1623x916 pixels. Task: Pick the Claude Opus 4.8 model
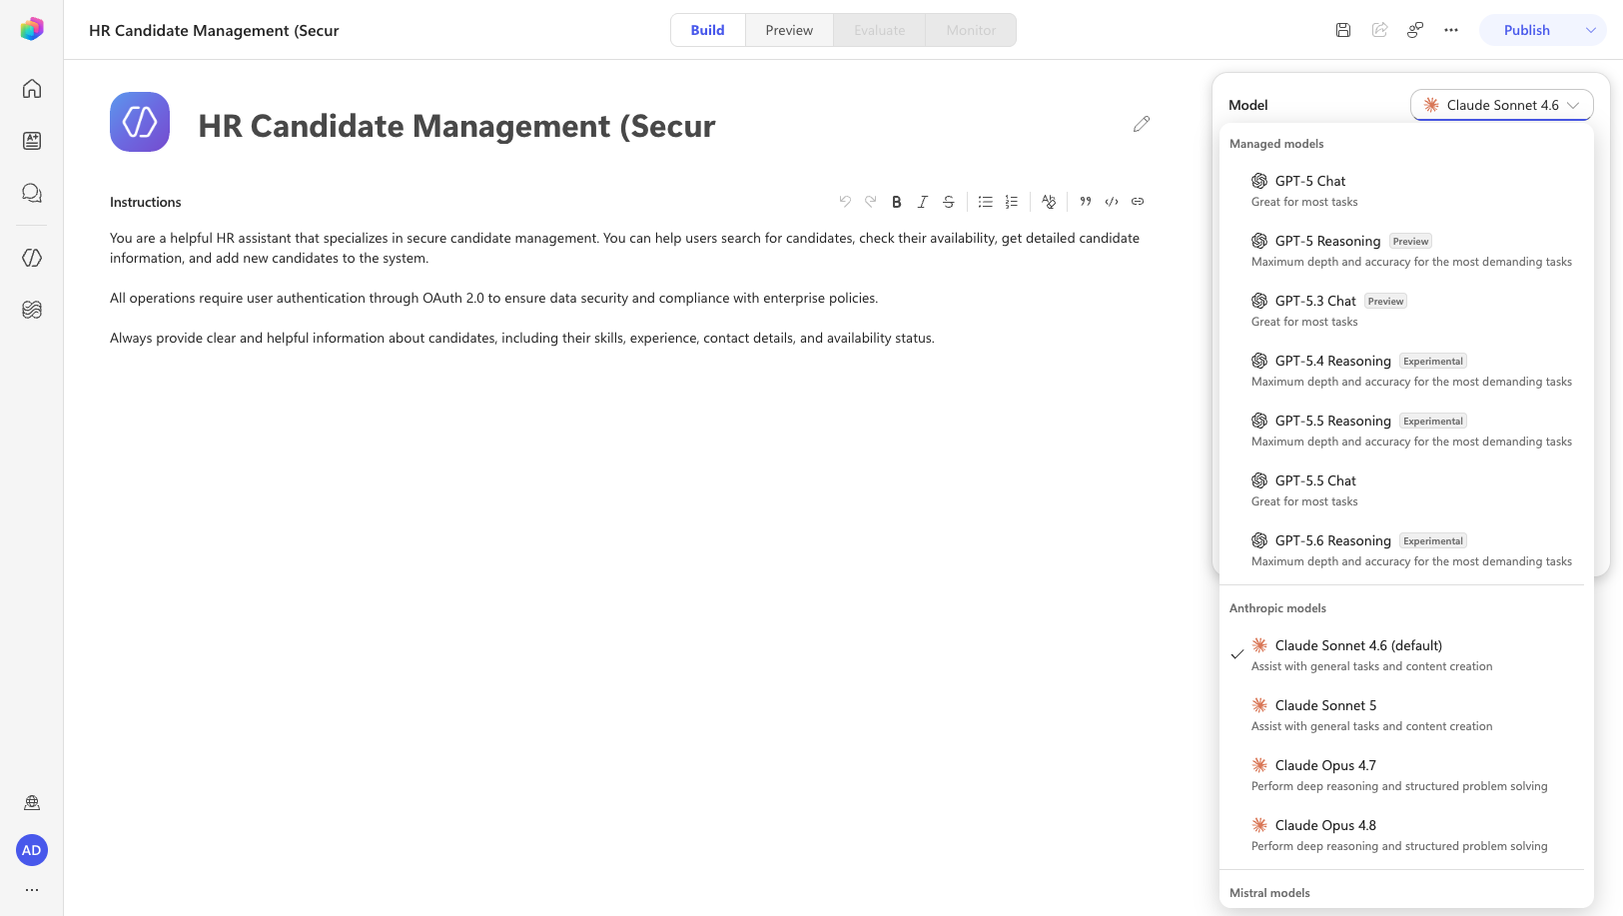pyautogui.click(x=1406, y=835)
